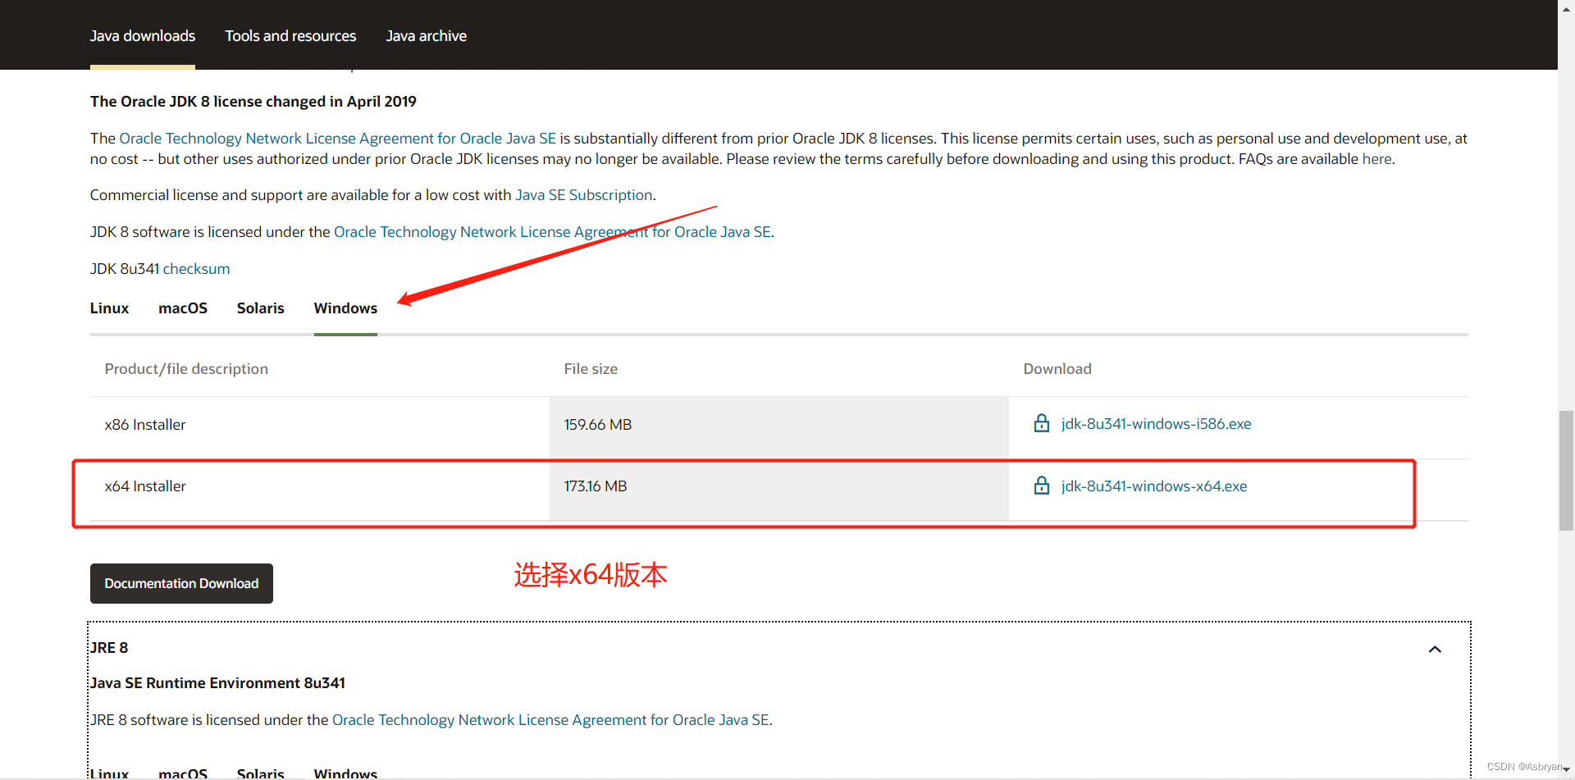This screenshot has height=780, width=1575.
Task: Click scrollbar down arrow at bottom right
Action: tap(1566, 769)
